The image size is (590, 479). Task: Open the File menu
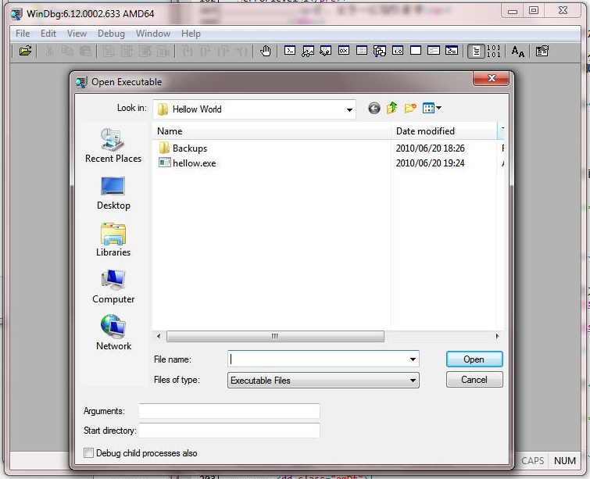[23, 34]
